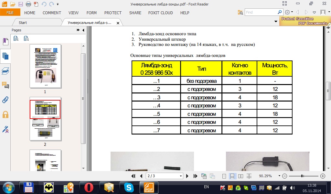Select the page 1 thumbnail

45,66
